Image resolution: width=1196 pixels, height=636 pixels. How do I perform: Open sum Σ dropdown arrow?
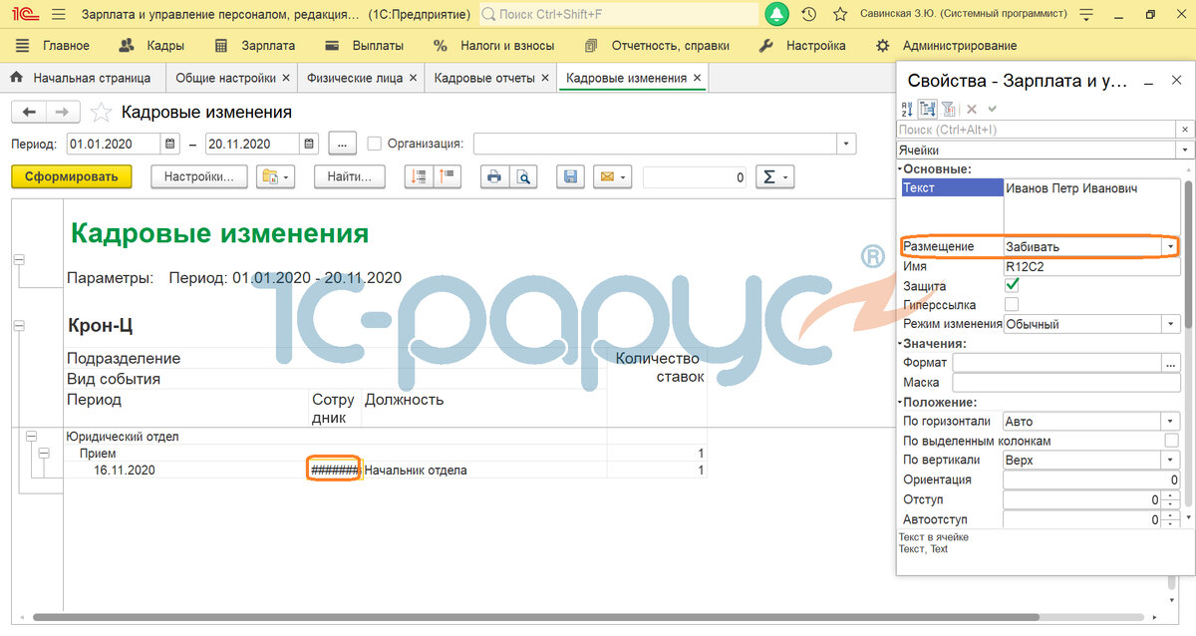(787, 176)
